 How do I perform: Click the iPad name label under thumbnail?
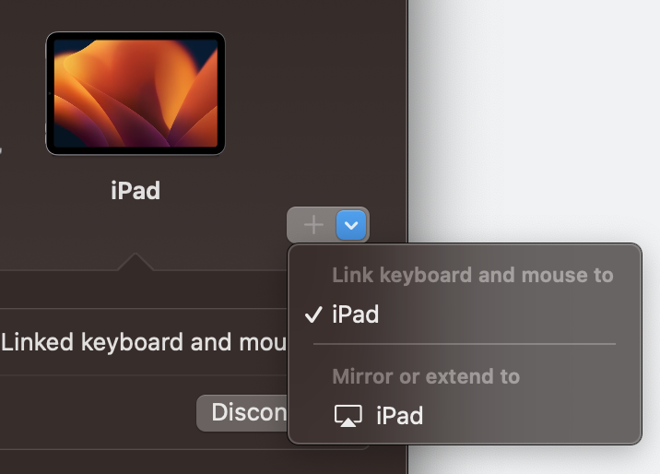[136, 191]
